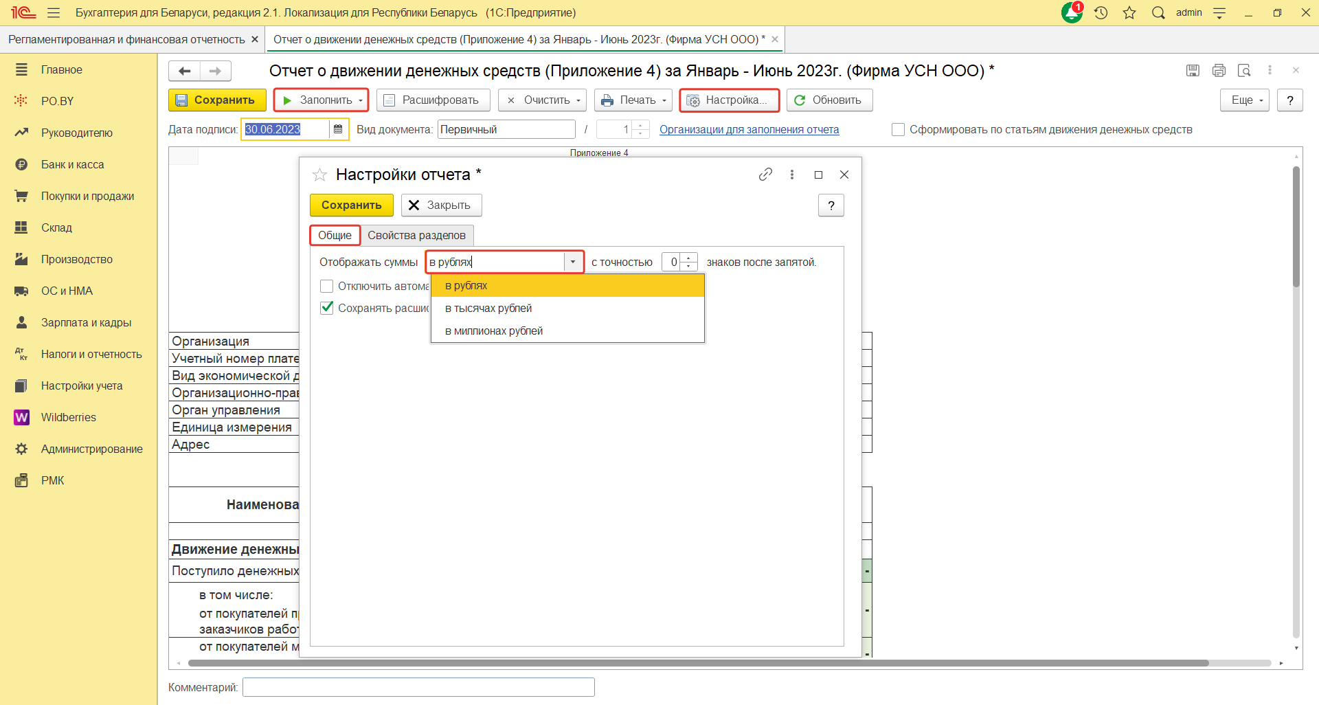
Task: Select 'в тысячах рублей' from list
Action: coord(488,309)
